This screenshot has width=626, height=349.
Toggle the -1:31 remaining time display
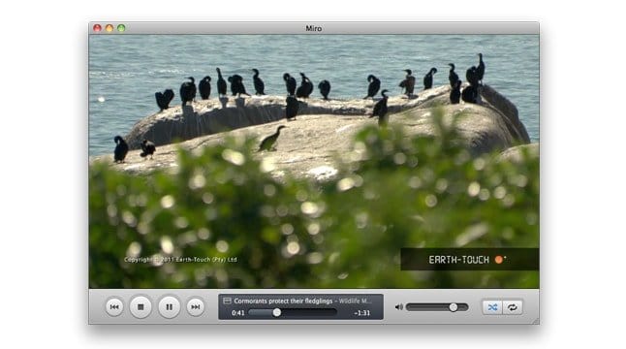tap(361, 313)
